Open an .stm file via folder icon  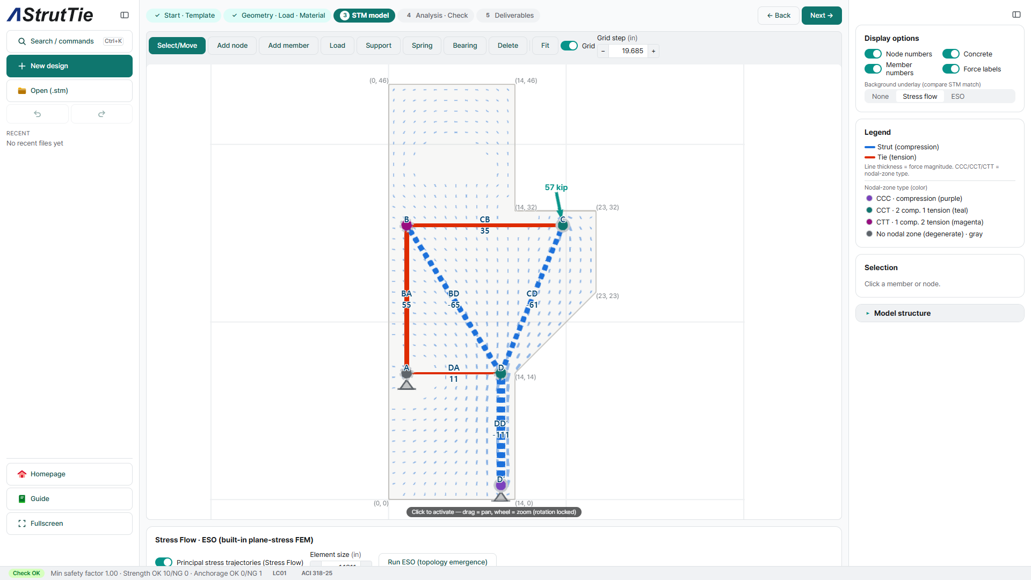22,91
